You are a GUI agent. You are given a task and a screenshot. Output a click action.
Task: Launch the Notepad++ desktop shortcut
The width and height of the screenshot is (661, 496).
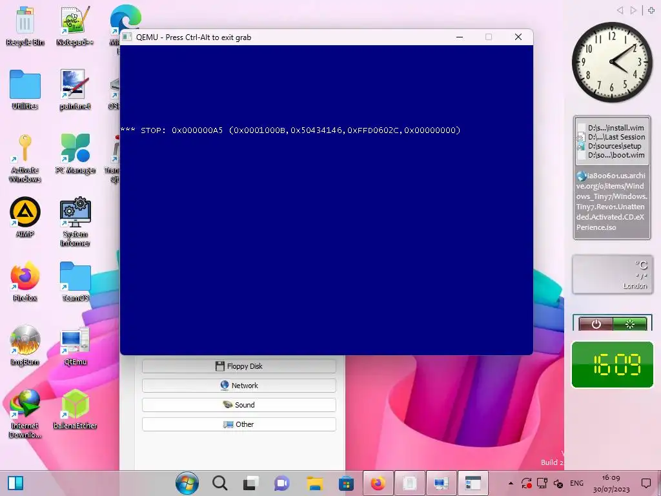click(75, 26)
